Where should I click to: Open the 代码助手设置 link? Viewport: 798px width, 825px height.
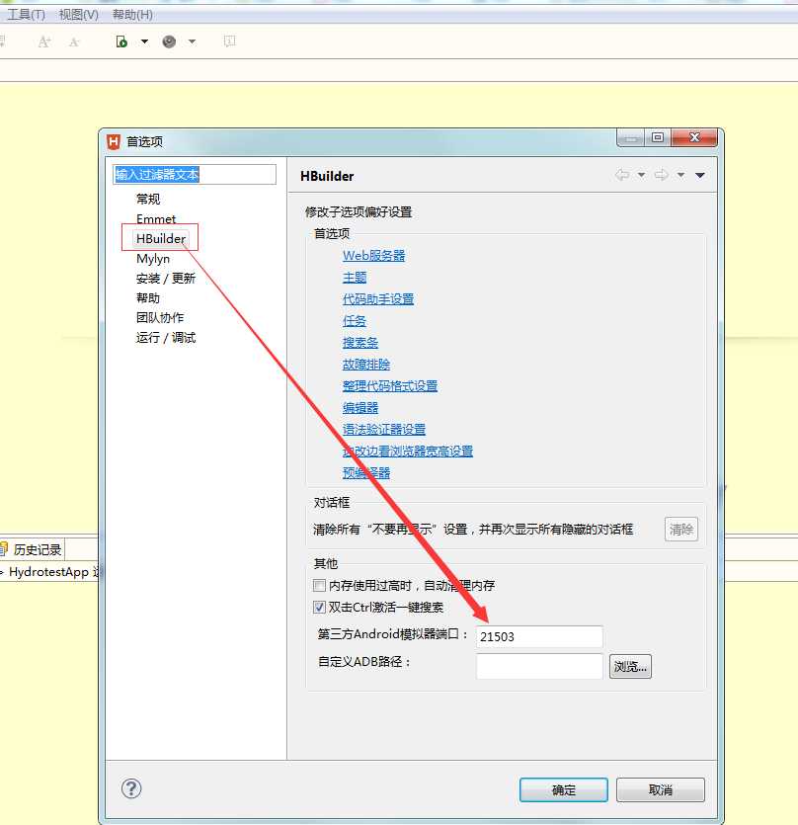[378, 299]
